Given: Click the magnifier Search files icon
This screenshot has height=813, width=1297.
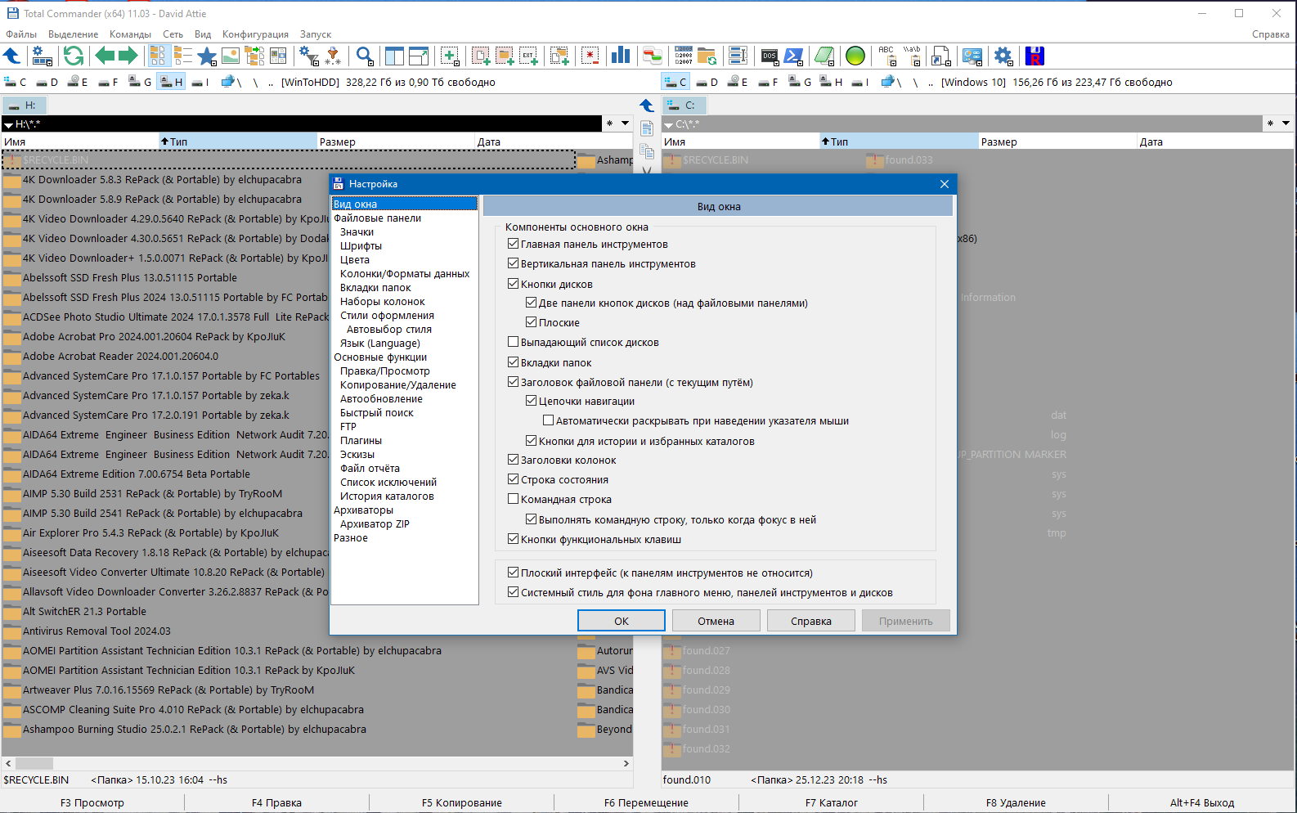Looking at the screenshot, I should coord(365,56).
